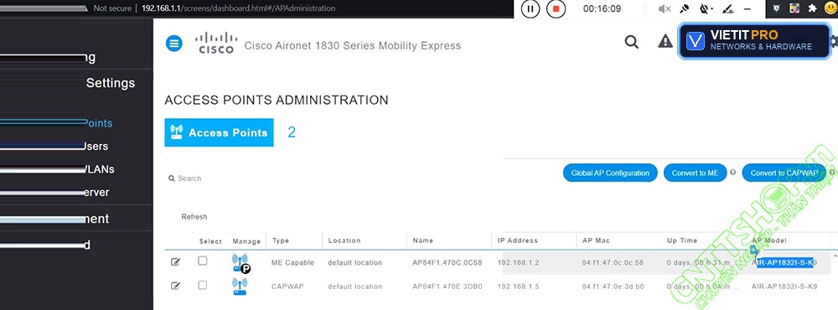Open the browser extensions puzzle icon
Viewport: 838px width, 310px height.
point(812,8)
